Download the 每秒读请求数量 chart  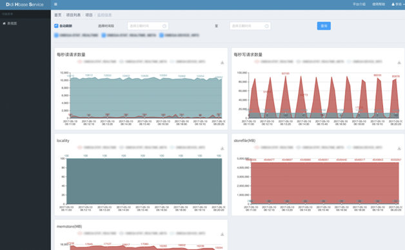tap(222, 63)
